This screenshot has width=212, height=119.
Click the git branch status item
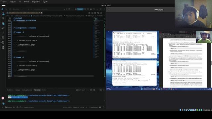(9, 107)
